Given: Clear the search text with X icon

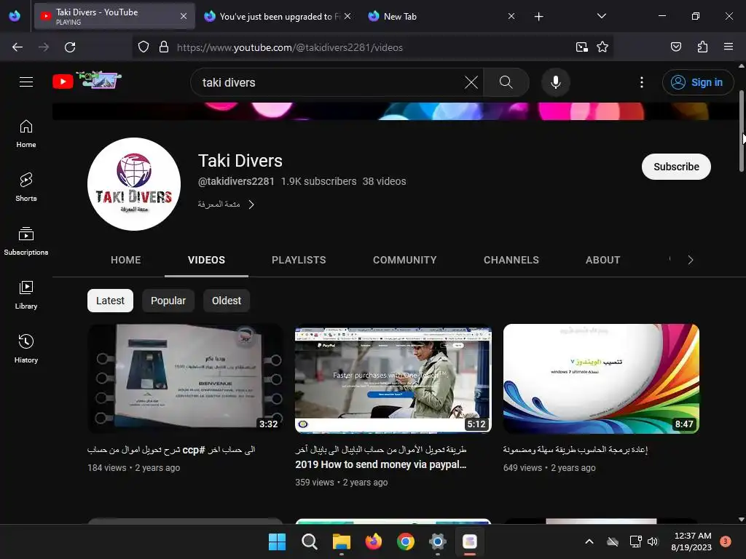Looking at the screenshot, I should coord(471,82).
